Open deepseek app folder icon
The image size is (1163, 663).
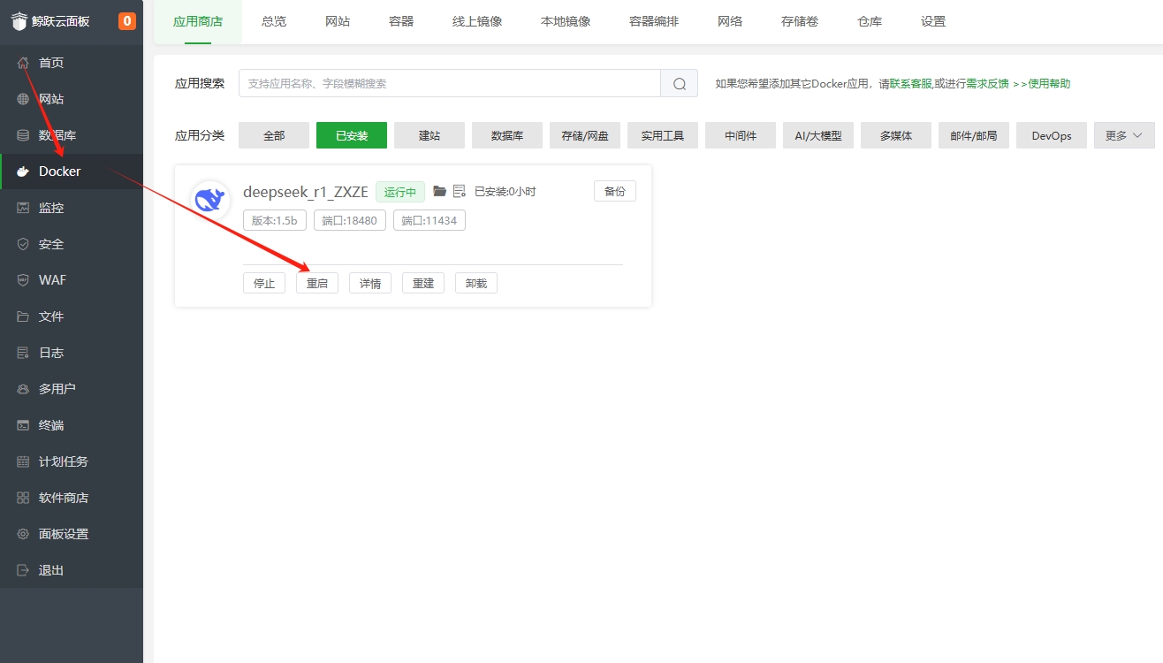pos(440,191)
